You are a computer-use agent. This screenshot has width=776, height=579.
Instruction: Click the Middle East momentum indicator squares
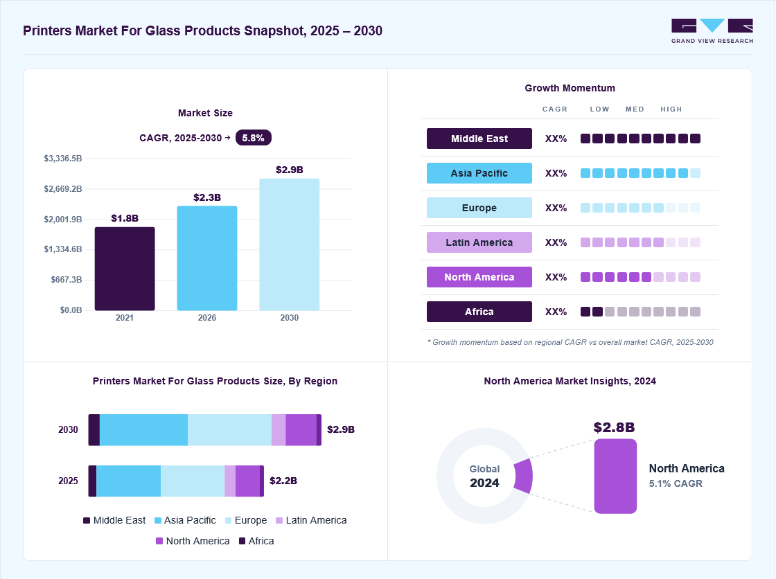coord(640,139)
